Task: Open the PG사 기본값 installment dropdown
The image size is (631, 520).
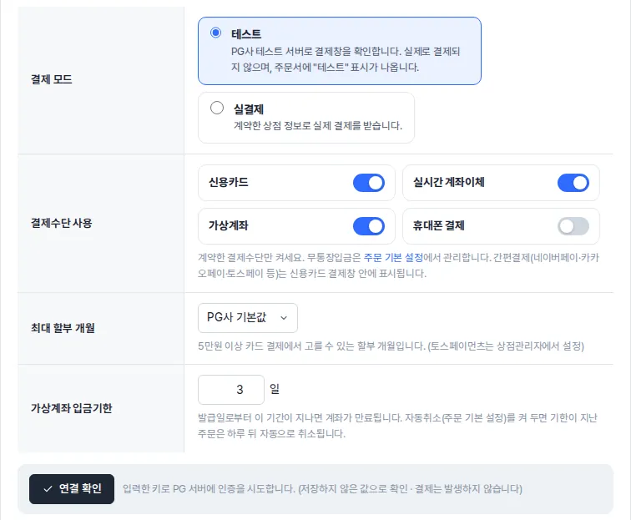Action: point(248,318)
